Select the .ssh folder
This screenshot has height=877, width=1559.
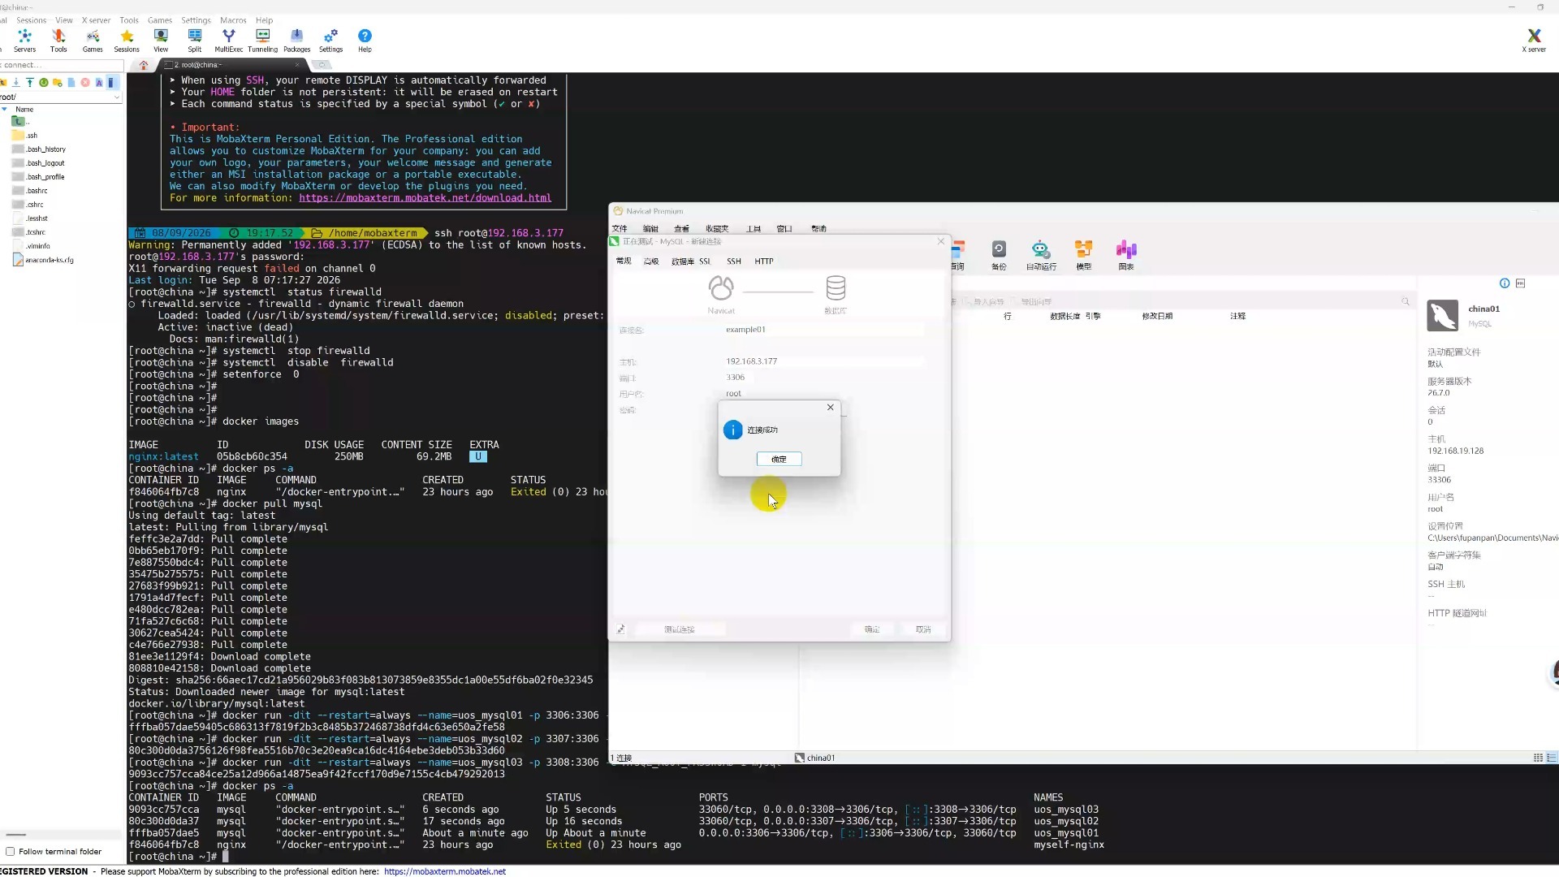coord(25,136)
